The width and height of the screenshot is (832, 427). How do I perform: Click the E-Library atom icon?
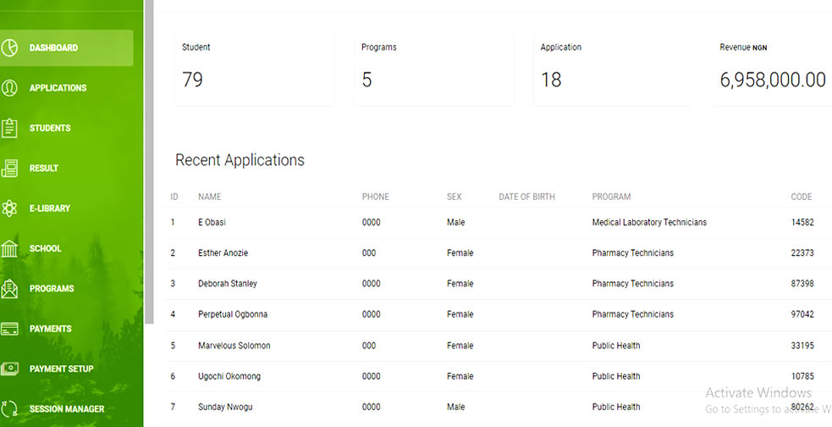[x=9, y=208]
